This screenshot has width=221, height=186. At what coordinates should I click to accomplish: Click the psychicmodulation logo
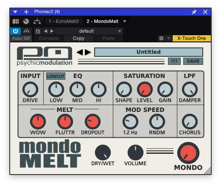(45, 56)
